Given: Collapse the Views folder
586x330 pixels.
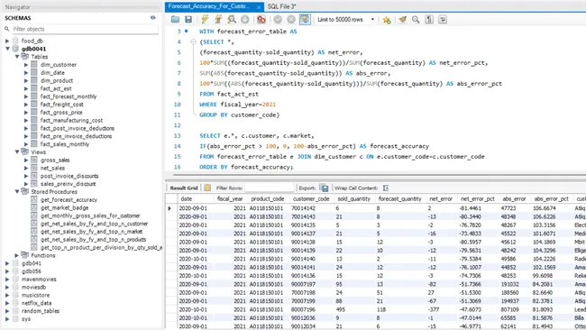Looking at the screenshot, I should (17, 151).
